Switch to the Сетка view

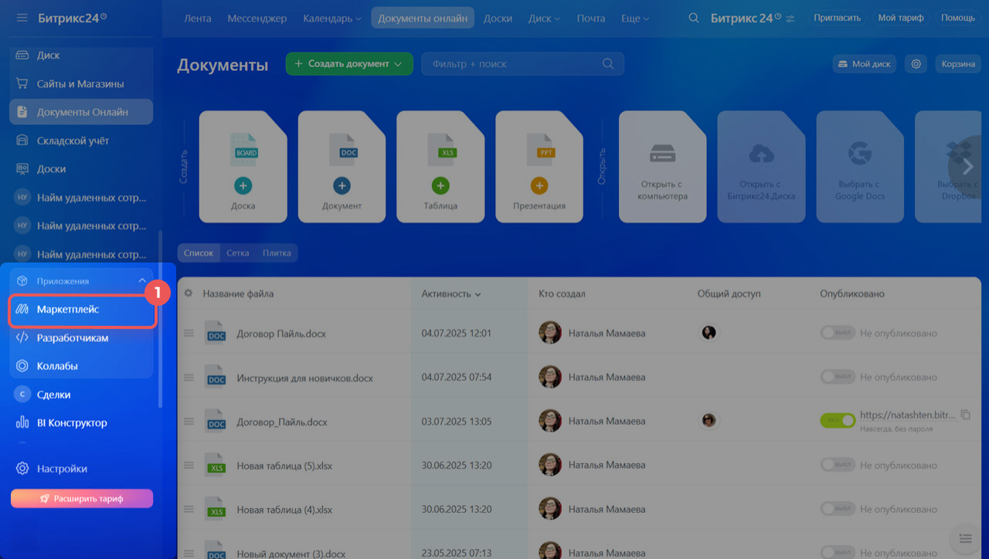[237, 253]
